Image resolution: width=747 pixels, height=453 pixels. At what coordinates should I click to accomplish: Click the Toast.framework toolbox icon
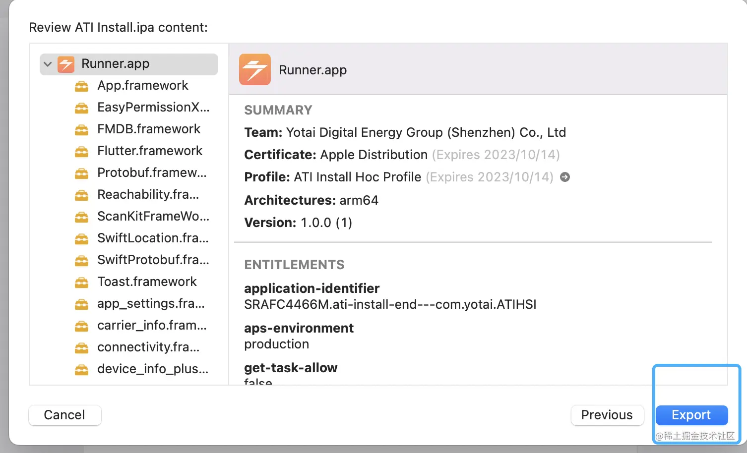[81, 283]
